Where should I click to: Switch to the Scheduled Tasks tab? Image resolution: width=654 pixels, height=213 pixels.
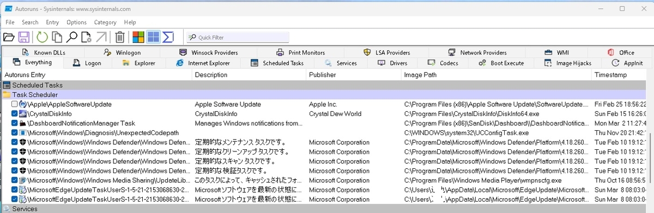(277, 63)
